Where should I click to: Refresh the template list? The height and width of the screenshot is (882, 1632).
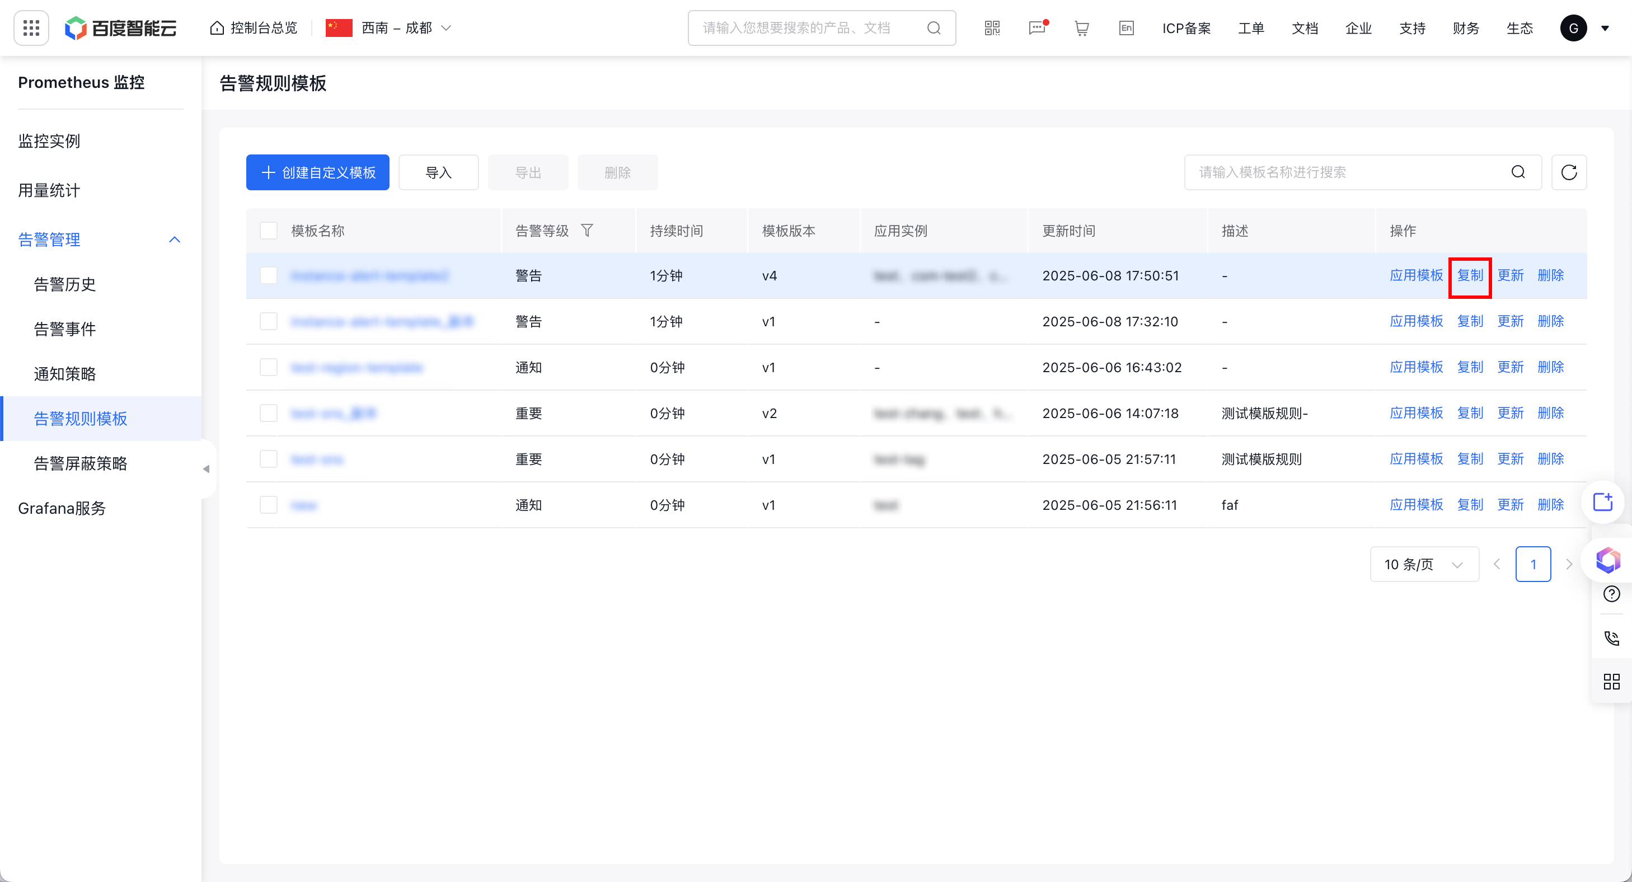[1569, 172]
